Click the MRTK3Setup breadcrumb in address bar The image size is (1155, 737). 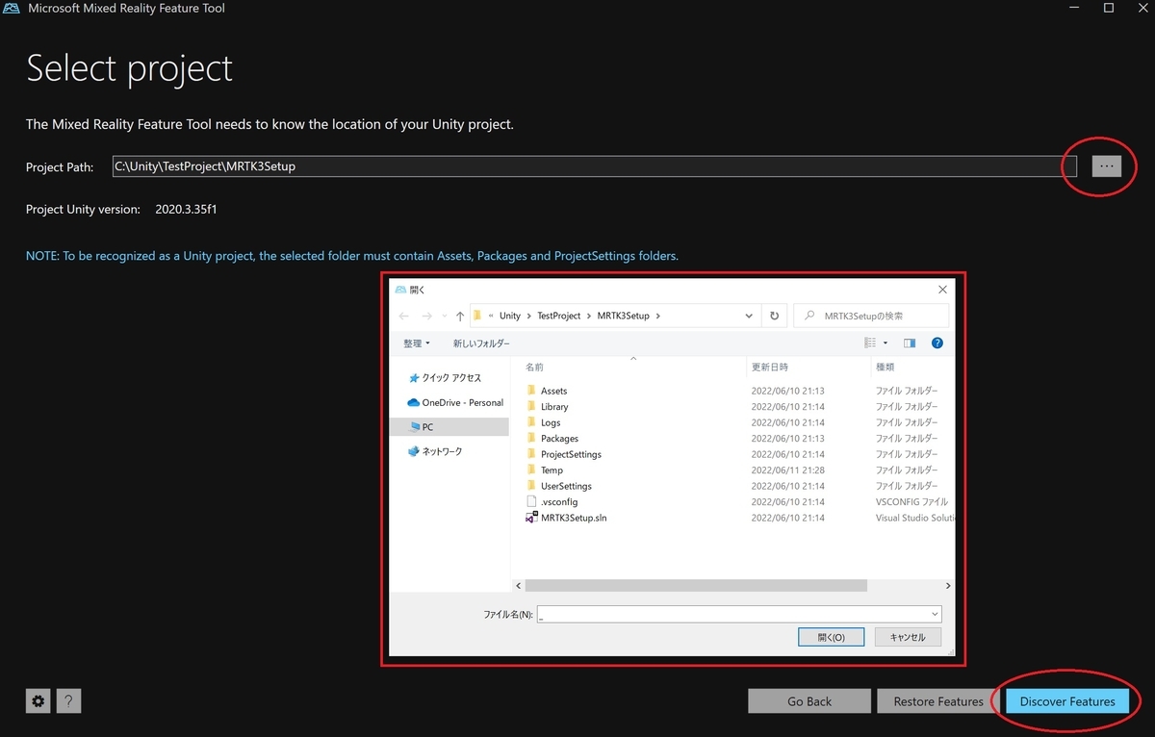point(624,316)
